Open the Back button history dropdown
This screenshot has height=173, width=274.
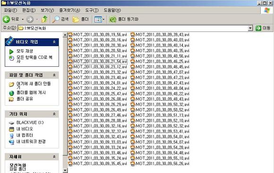pyautogui.click(x=23, y=19)
